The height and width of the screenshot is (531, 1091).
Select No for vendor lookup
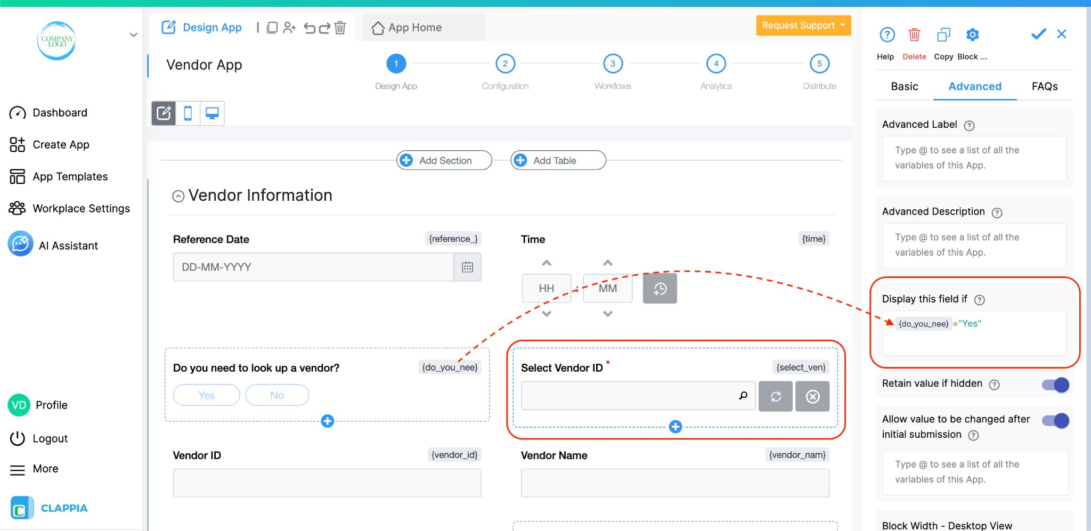pos(277,395)
